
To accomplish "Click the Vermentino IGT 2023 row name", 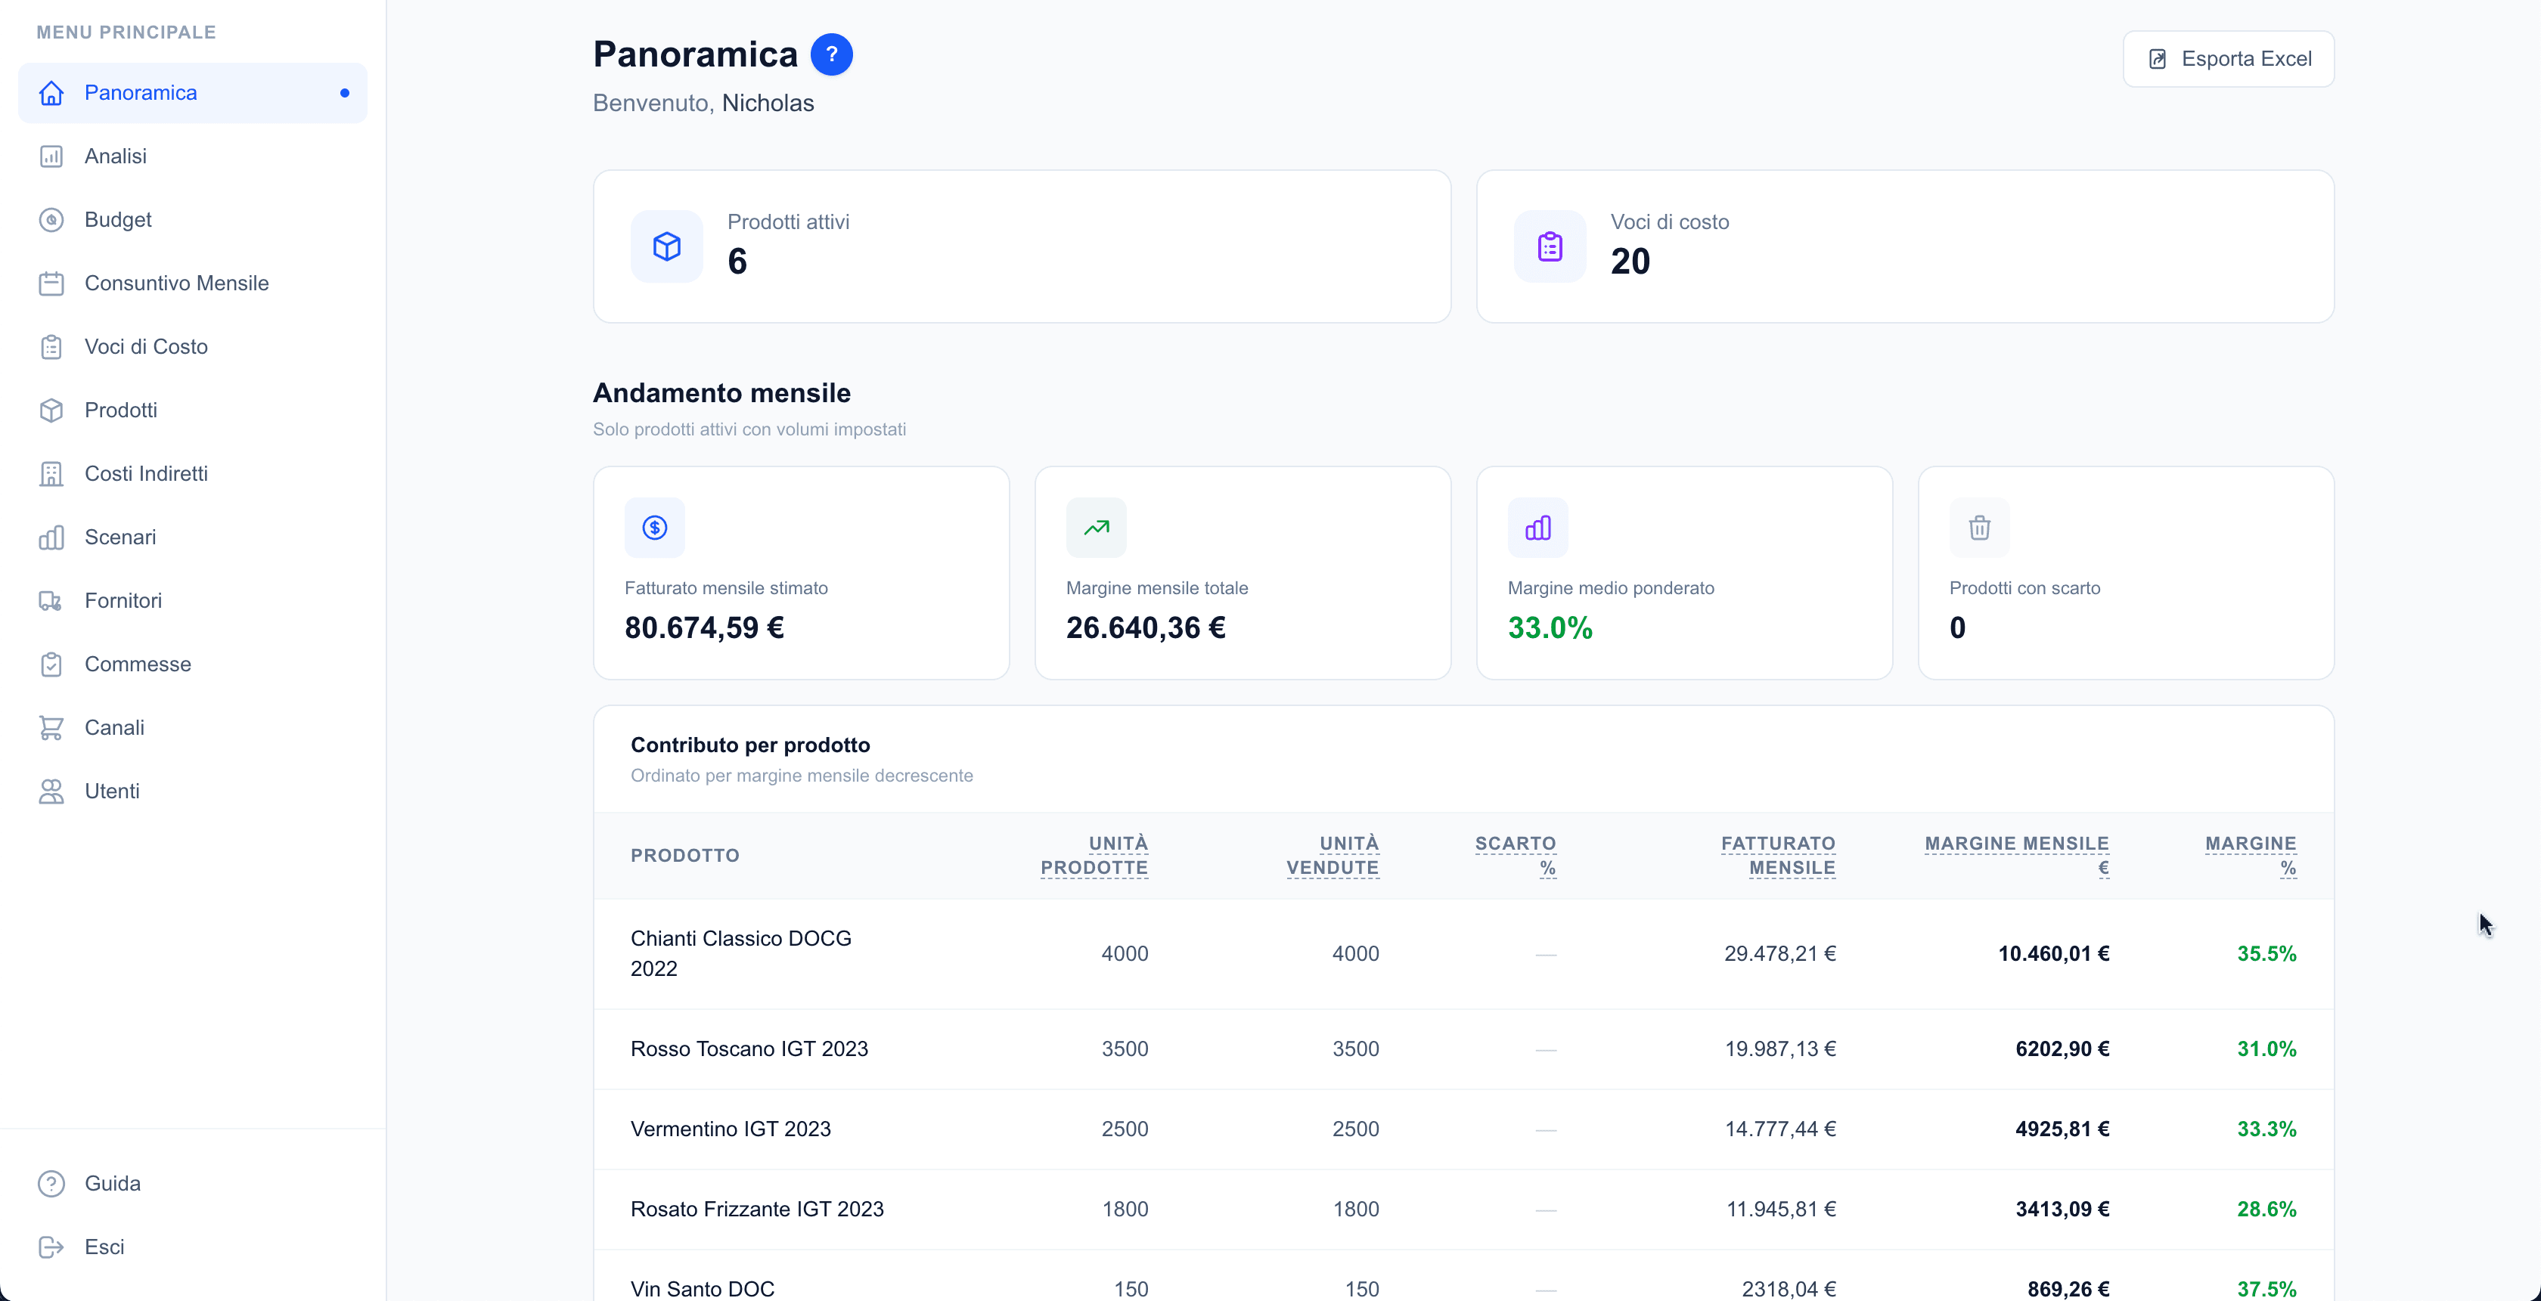I will 730,1129.
